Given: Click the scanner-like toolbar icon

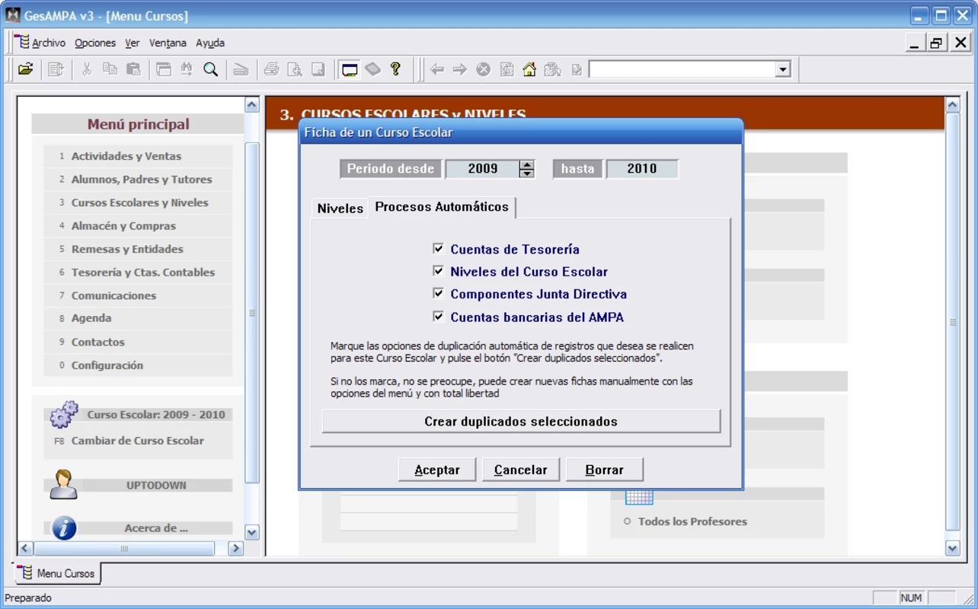Looking at the screenshot, I should point(241,69).
